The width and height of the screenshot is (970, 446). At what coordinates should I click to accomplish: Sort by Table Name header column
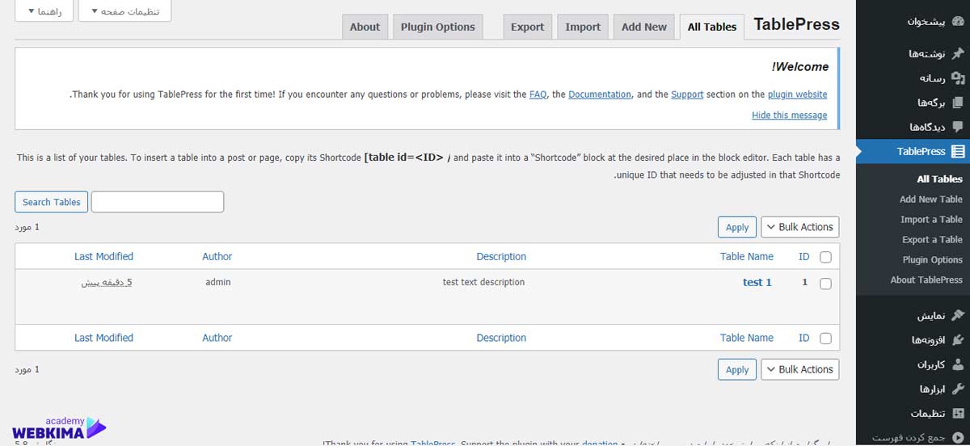(747, 257)
